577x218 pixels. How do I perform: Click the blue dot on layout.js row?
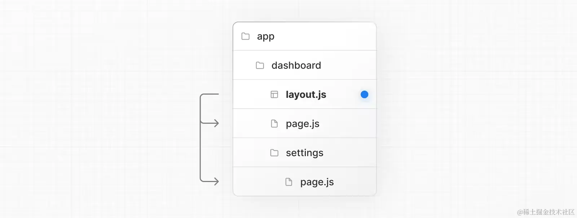(x=365, y=95)
